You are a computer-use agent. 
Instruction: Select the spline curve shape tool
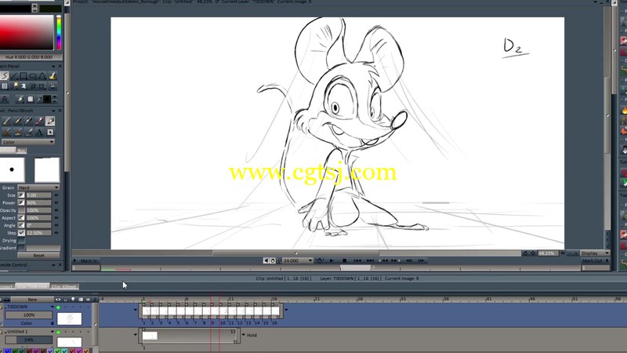(x=42, y=75)
